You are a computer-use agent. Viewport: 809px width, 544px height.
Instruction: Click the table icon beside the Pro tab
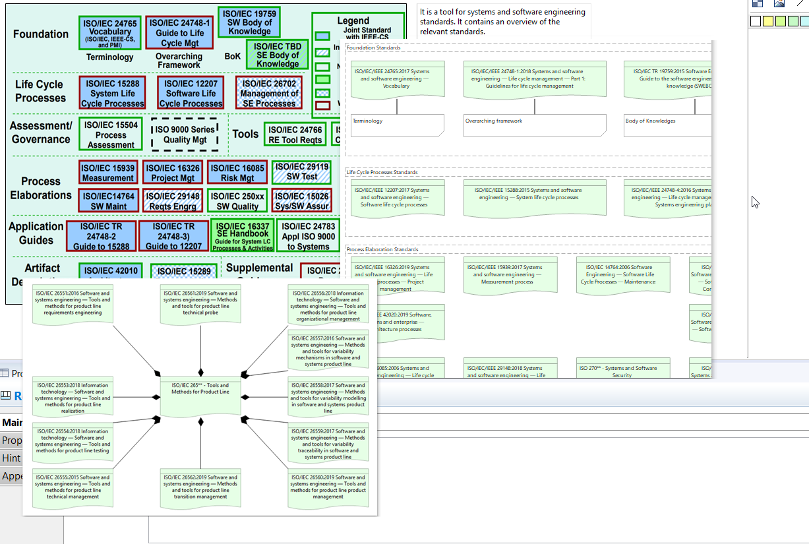[3, 373]
